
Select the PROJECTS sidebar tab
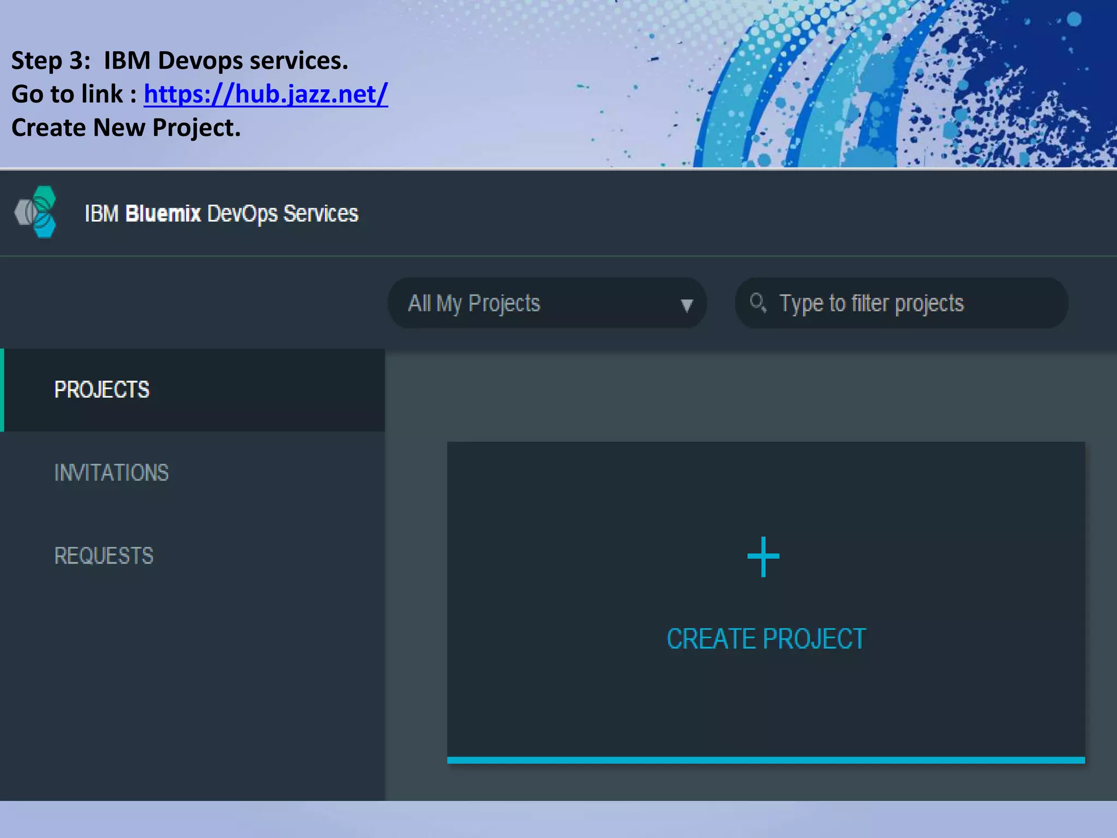[x=193, y=390]
